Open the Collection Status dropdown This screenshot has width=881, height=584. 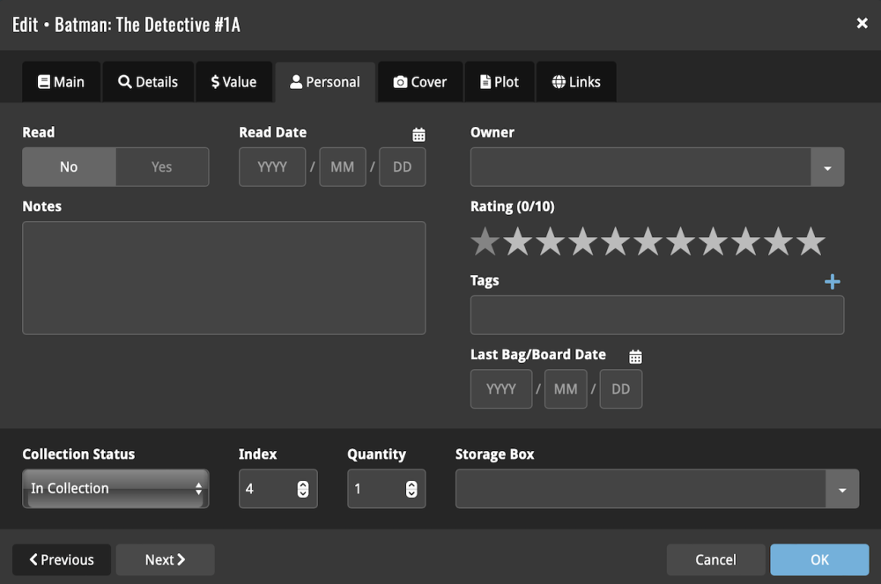coord(115,489)
